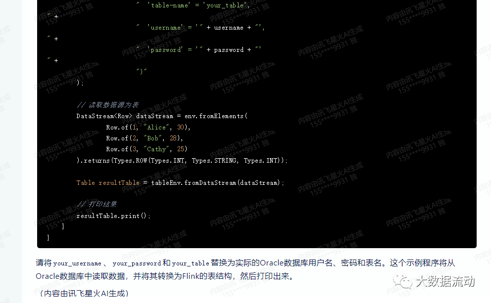
Task: Click the Table resultTable assignment line
Action: pyautogui.click(x=180, y=182)
